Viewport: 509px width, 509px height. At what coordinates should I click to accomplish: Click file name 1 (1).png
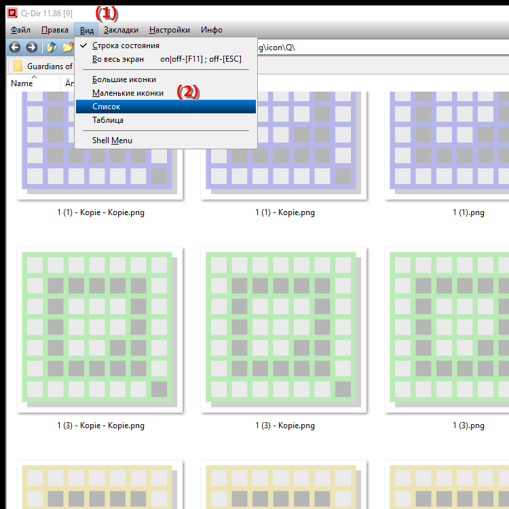click(468, 212)
